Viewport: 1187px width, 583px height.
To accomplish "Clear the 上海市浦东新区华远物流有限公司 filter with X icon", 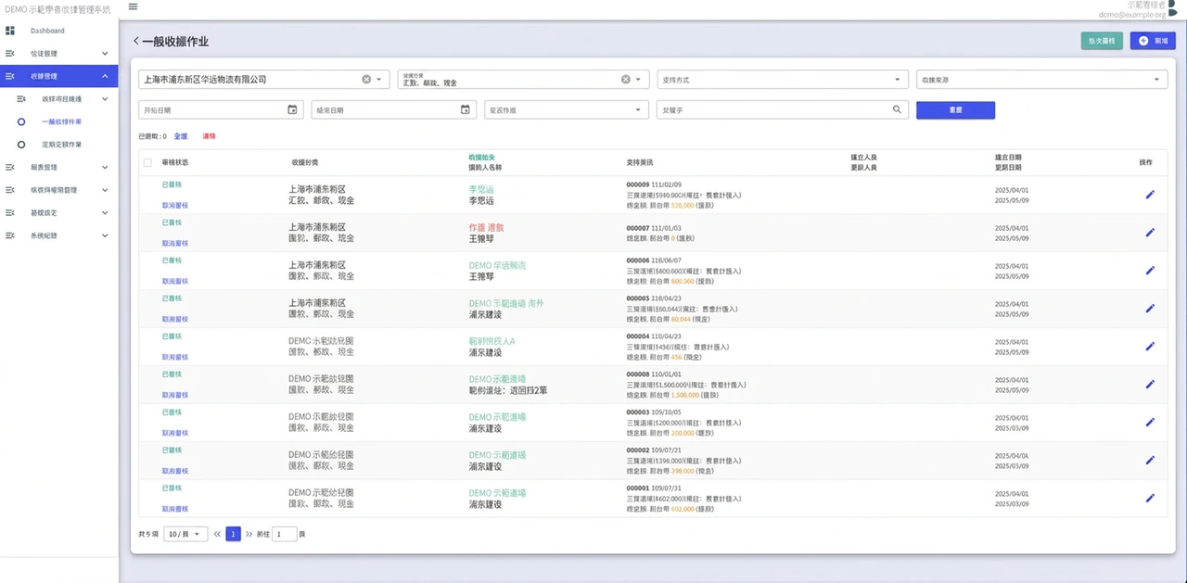I will 366,80.
